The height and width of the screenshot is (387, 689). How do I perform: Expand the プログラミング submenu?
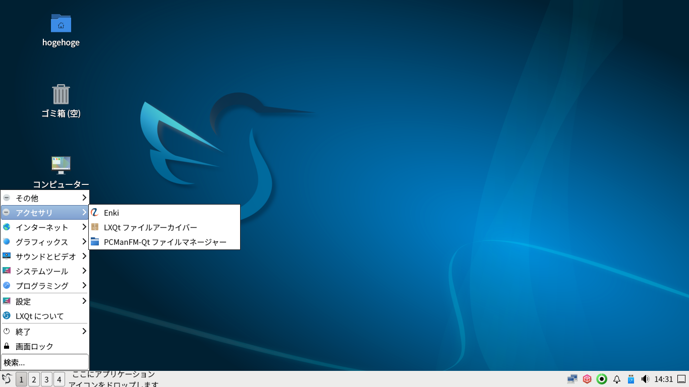tap(45, 286)
